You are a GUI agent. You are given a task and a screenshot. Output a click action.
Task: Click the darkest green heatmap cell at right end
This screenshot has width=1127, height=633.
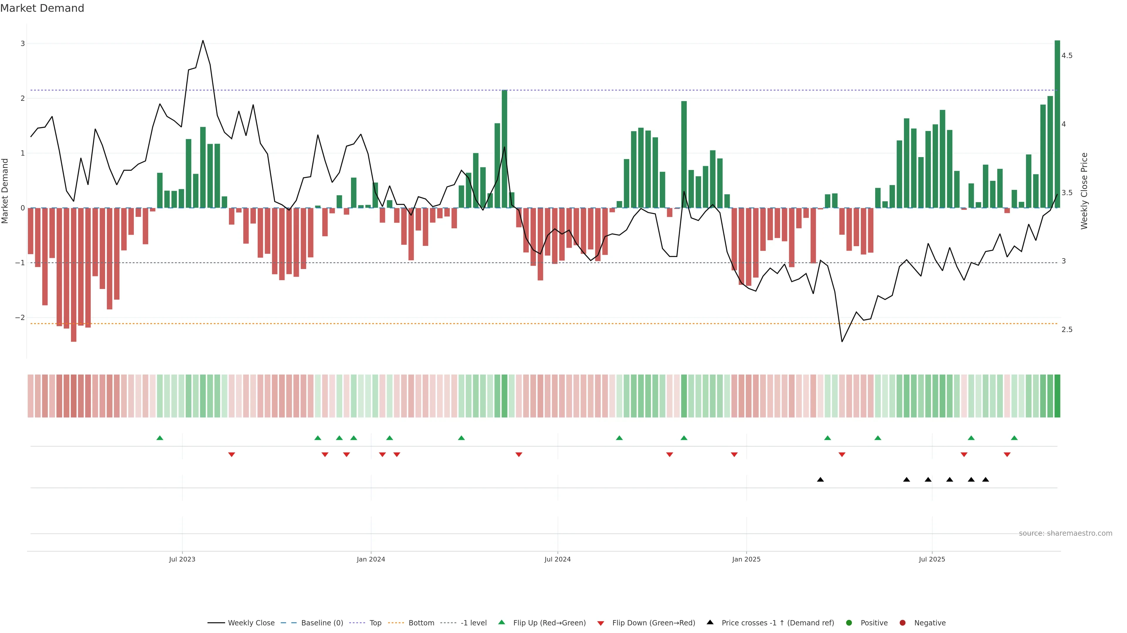pos(1057,396)
